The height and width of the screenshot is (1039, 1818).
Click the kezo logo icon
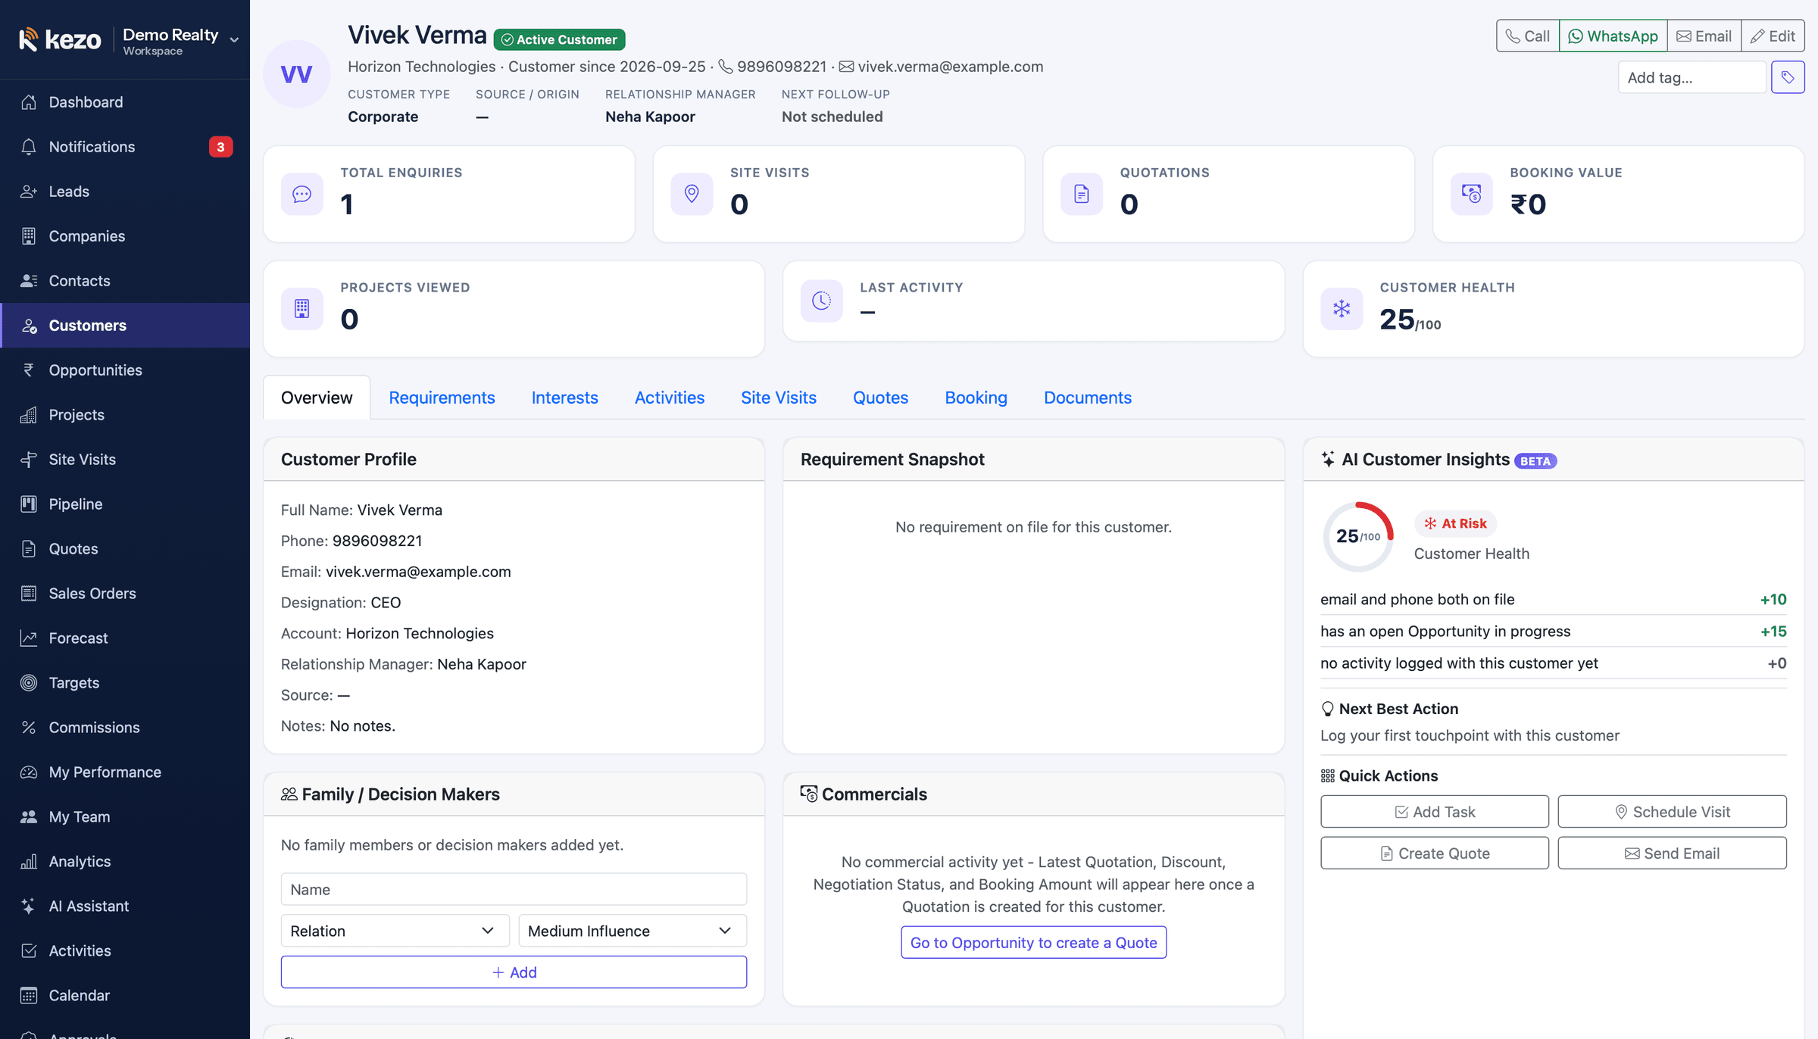(28, 39)
